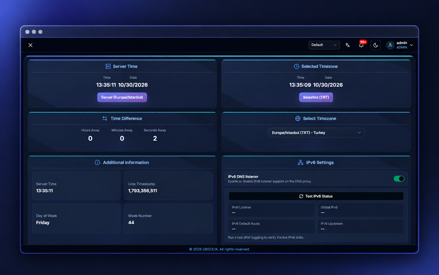Click the Hours Away value
The image size is (439, 275).
90,138
